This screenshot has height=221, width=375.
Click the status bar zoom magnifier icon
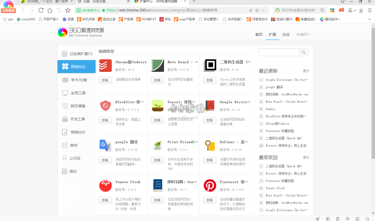(367, 219)
